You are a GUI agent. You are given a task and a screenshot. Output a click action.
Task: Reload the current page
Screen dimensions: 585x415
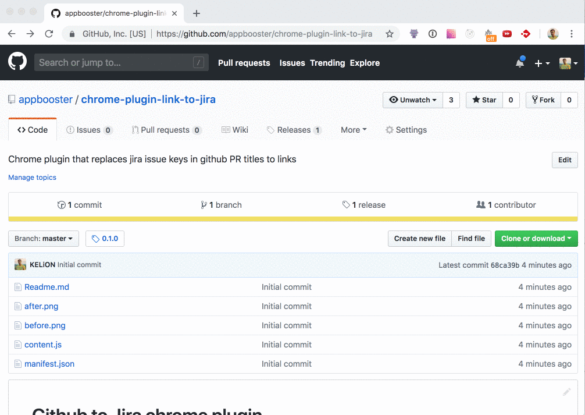pos(49,34)
